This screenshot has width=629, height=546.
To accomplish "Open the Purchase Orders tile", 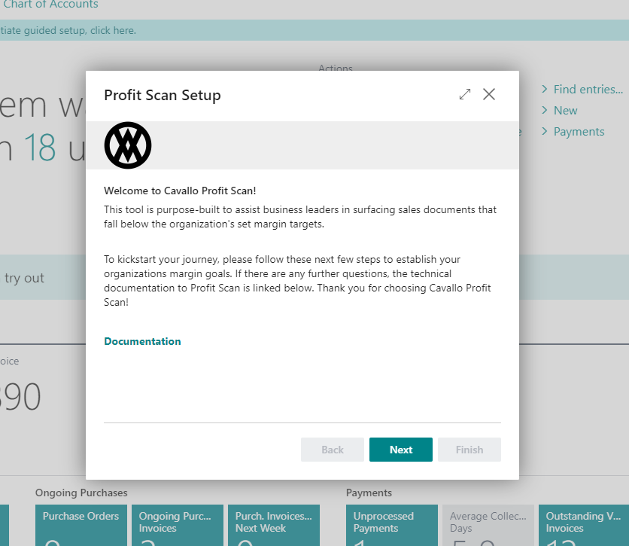I will (x=81, y=525).
